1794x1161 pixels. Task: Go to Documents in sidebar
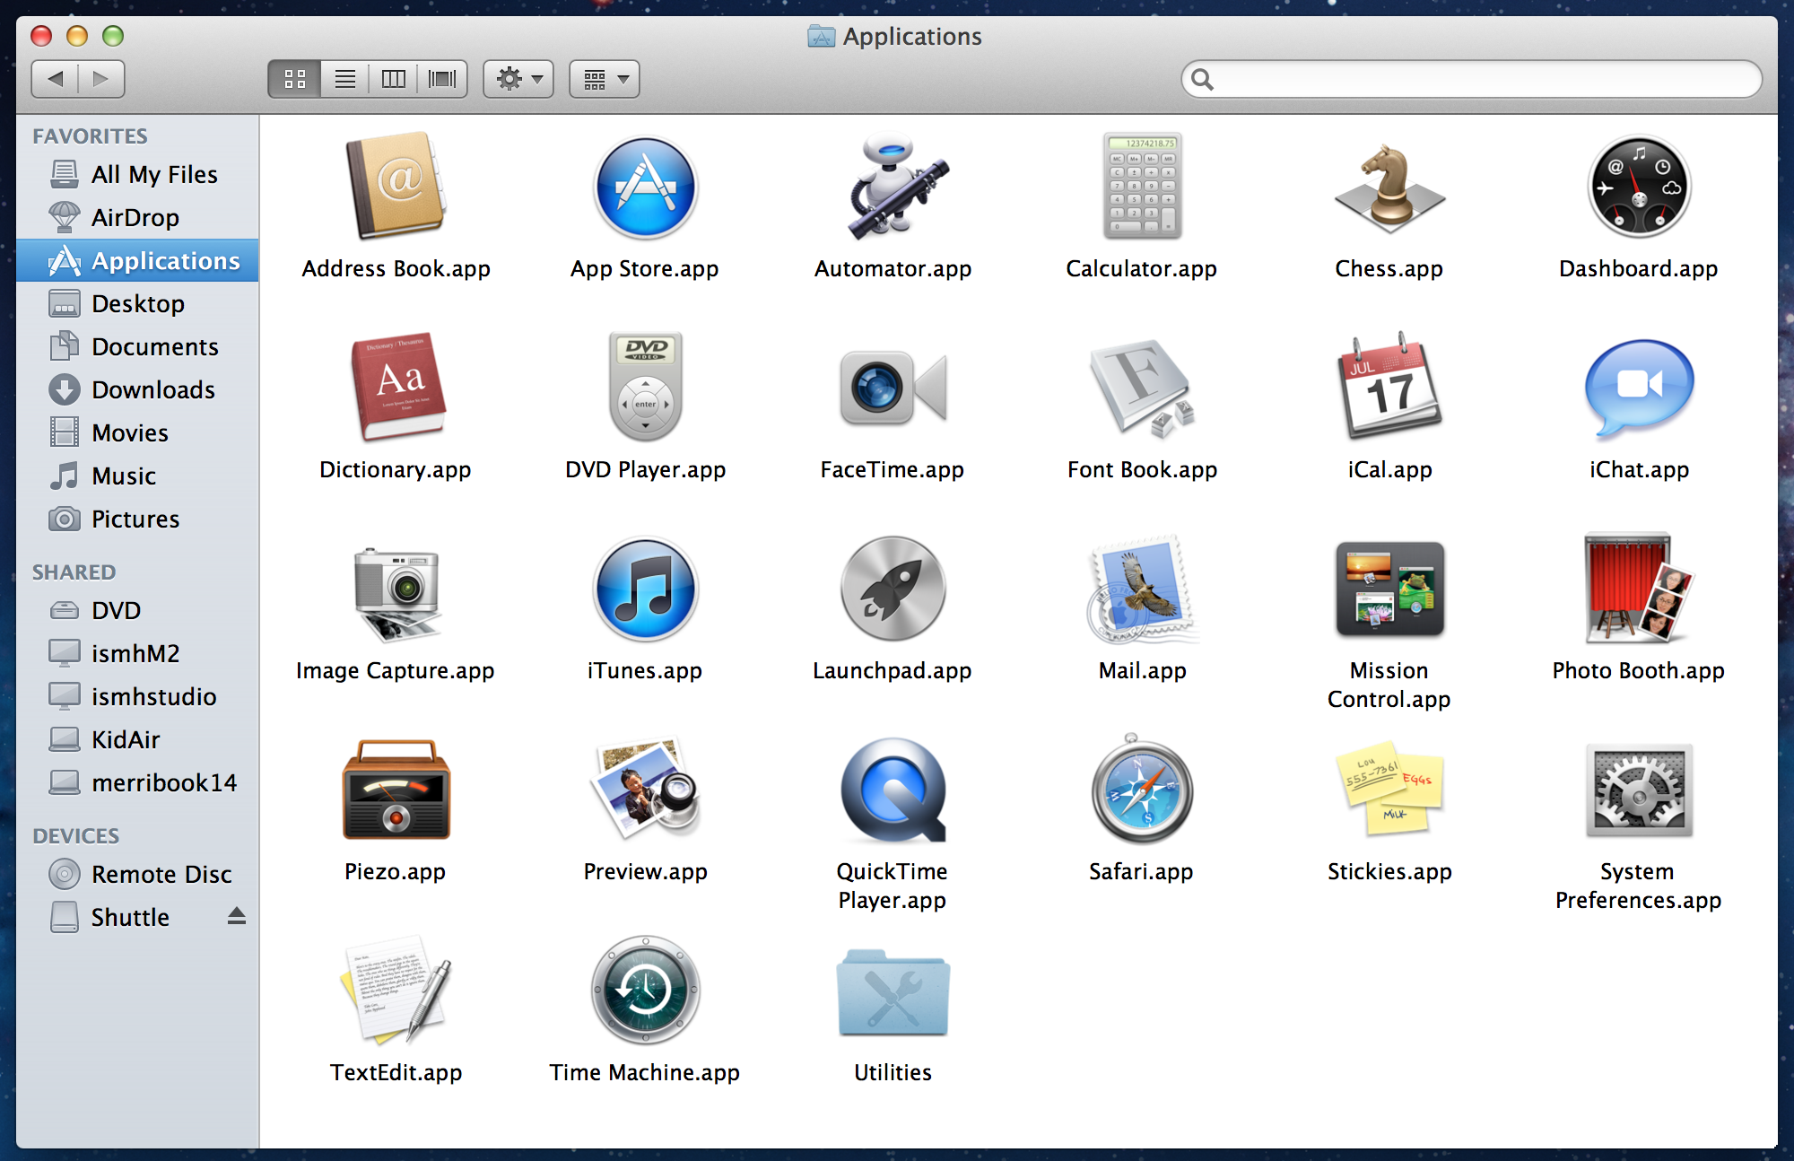pyautogui.click(x=137, y=346)
